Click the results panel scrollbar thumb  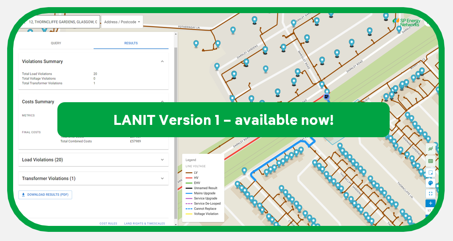click(x=176, y=132)
